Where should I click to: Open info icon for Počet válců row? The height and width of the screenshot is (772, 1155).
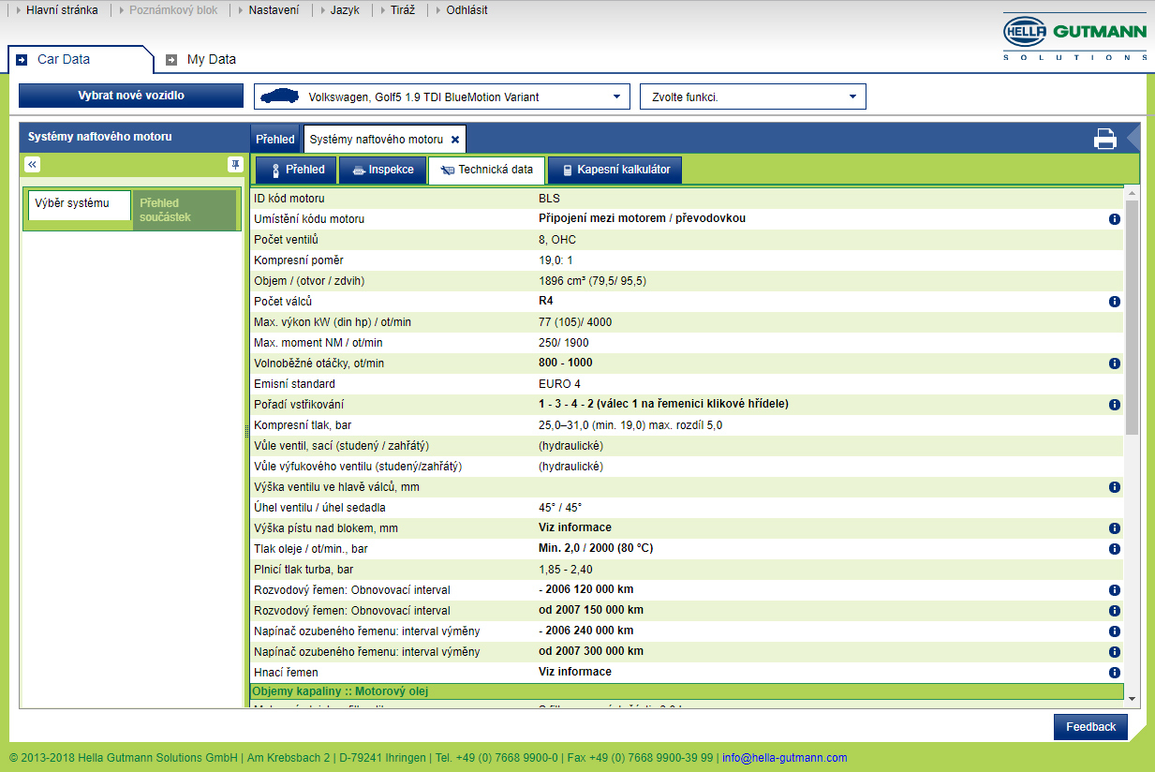(1115, 302)
